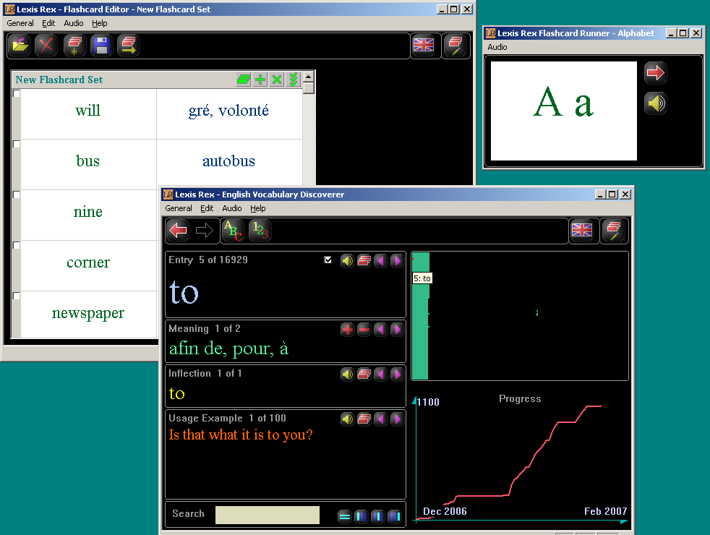
Task: Click the 'A a' card in Flashcard Runner
Action: click(564, 111)
